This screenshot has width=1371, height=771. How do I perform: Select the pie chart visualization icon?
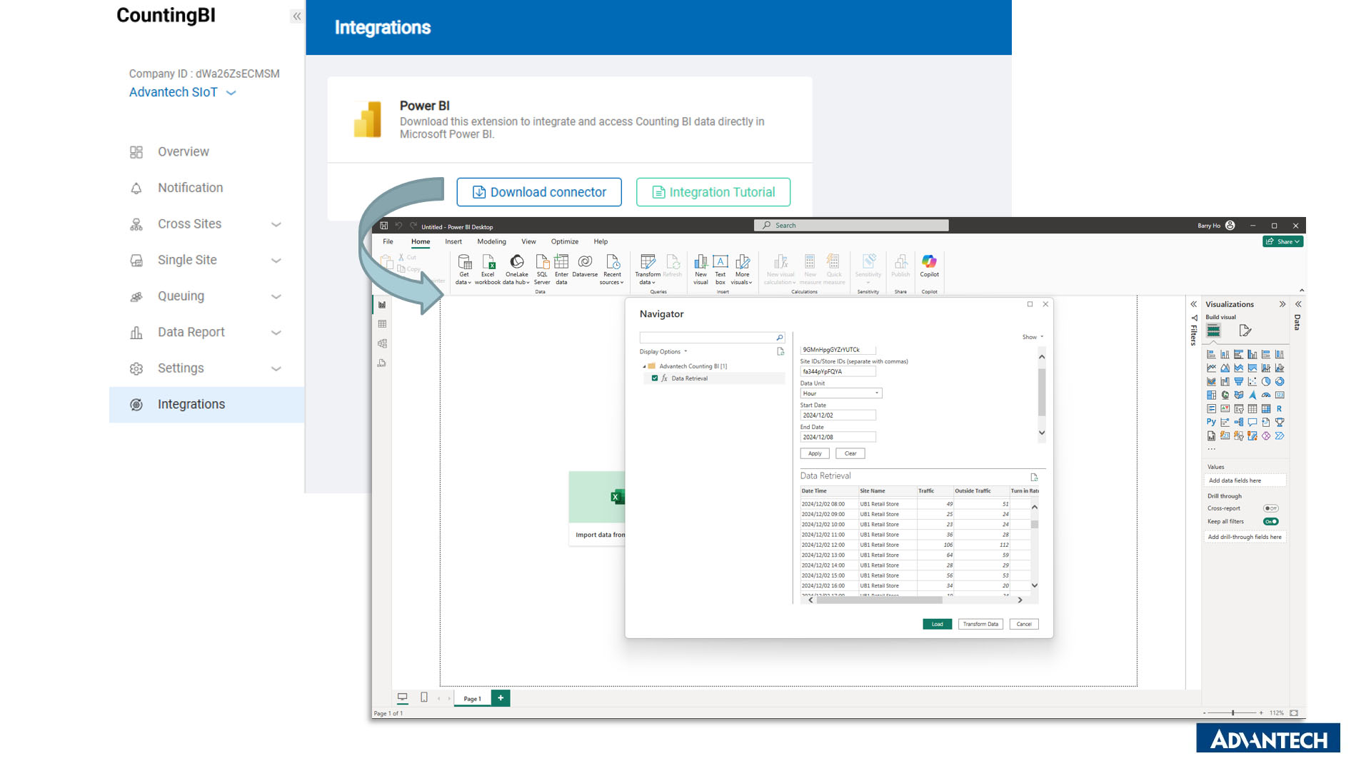[x=1267, y=382]
